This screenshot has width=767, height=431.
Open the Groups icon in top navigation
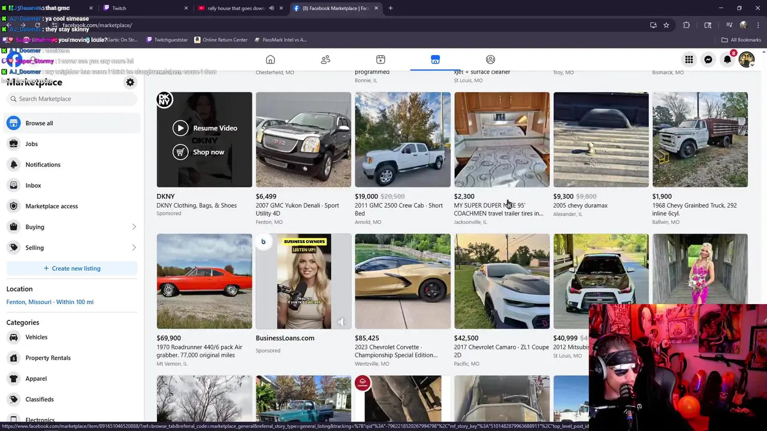tap(490, 60)
